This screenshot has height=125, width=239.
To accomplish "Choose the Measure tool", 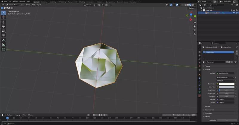I will (4, 44).
